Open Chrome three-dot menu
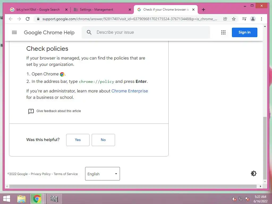The image size is (272, 204). point(261,19)
